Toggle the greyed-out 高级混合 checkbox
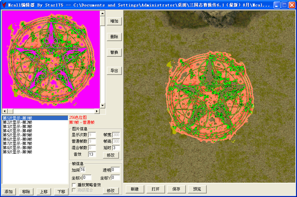297x197 pixels. pyautogui.click(x=74, y=190)
